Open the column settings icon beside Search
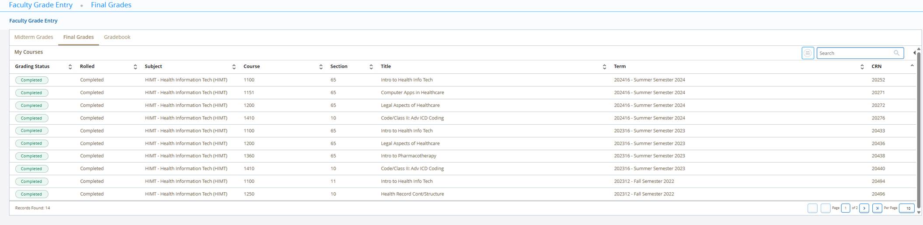The height and width of the screenshot is (225, 923). pos(808,53)
